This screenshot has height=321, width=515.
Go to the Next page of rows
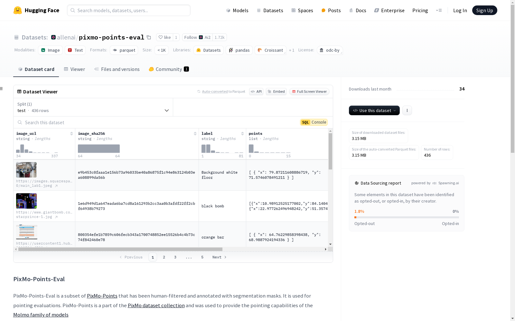pyautogui.click(x=220, y=257)
